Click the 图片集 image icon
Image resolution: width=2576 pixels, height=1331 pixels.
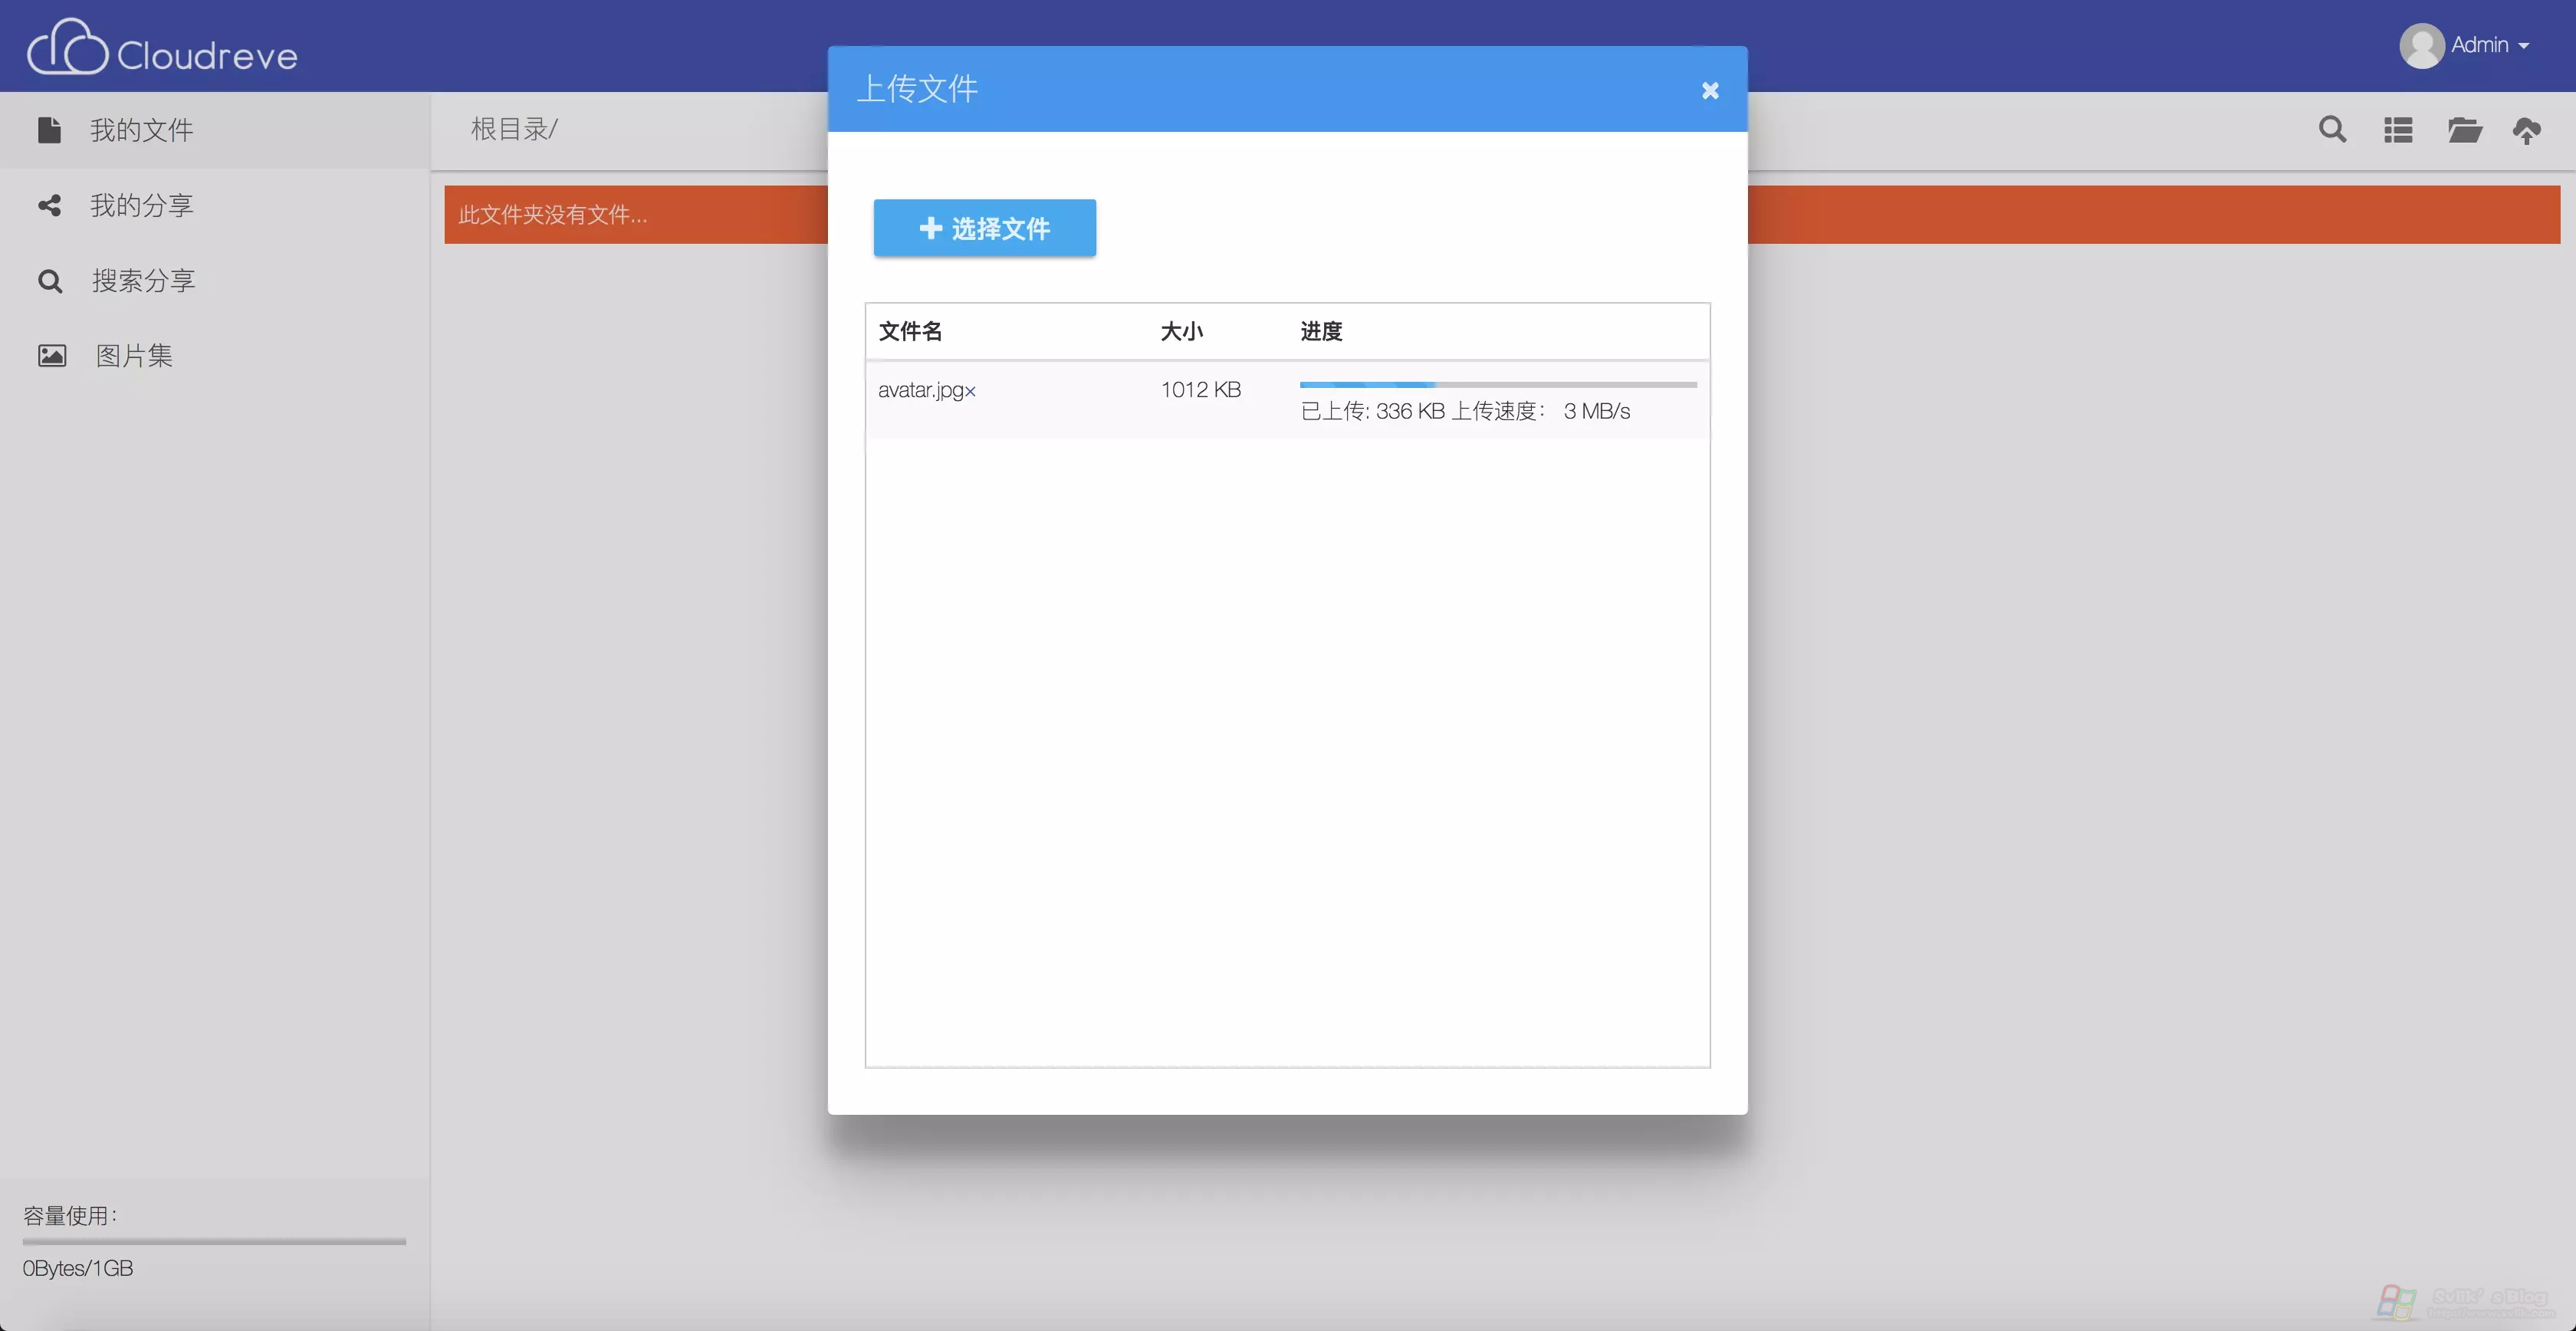click(x=52, y=355)
